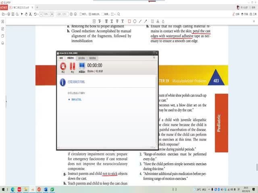Select the stamp annotation tool
This screenshot has width=258, height=193.
pos(158,21)
